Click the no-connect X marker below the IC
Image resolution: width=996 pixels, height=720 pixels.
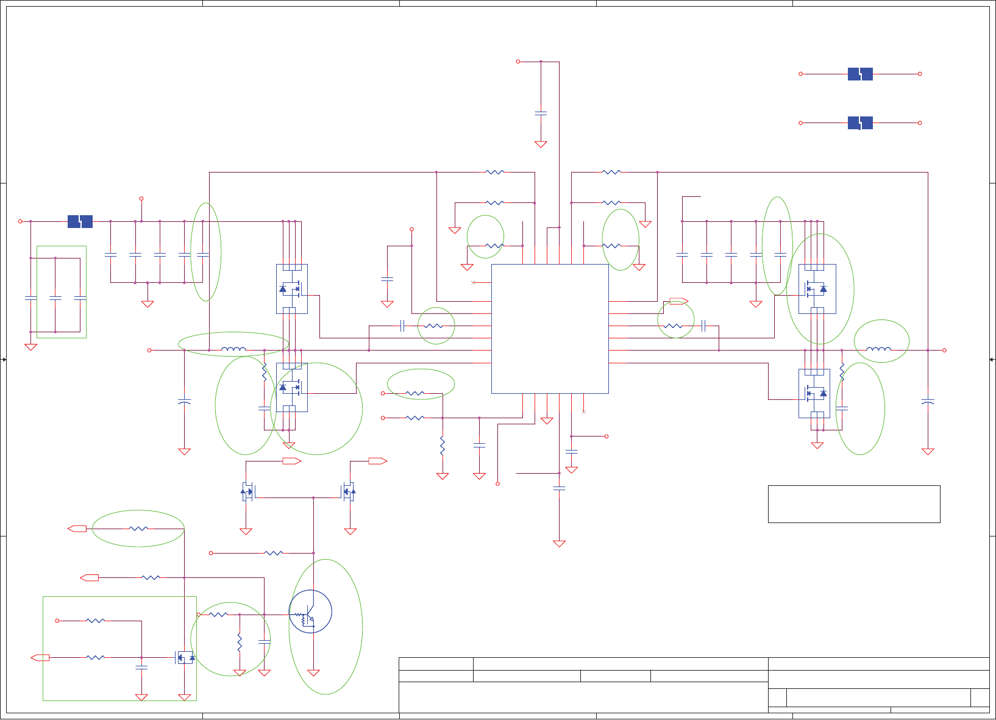[x=583, y=412]
